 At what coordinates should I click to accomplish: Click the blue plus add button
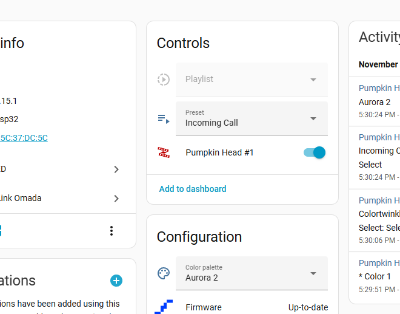pyautogui.click(x=116, y=281)
